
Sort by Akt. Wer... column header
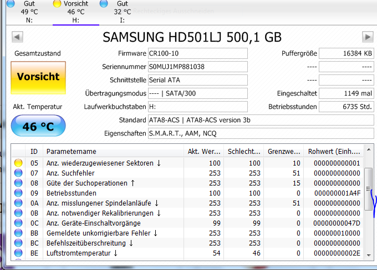pos(203,151)
